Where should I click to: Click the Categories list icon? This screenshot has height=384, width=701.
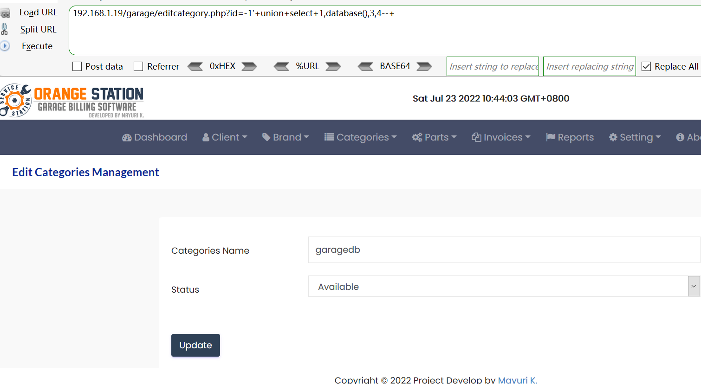[329, 137]
